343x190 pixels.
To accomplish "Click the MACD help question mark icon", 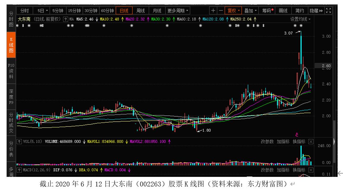I will (19, 170).
